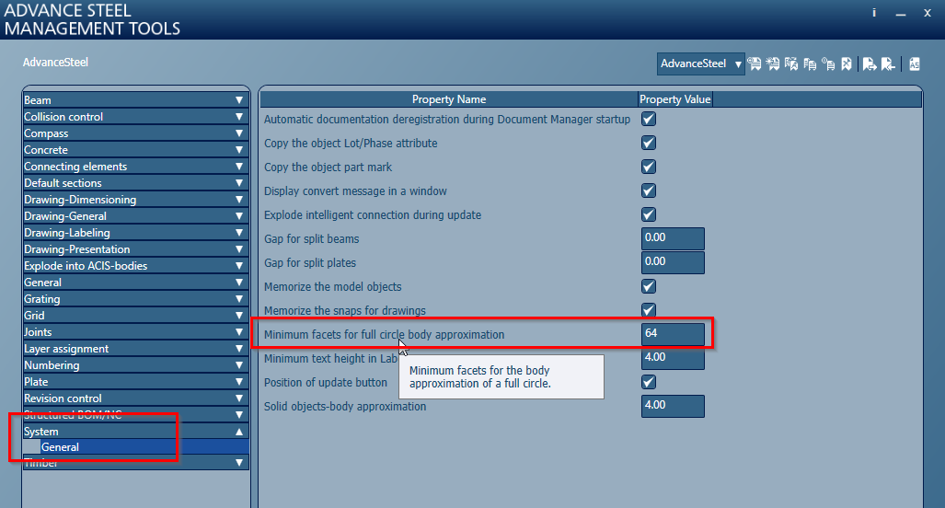The height and width of the screenshot is (508, 945).
Task: Minimize the Management Tools window
Action: click(901, 13)
